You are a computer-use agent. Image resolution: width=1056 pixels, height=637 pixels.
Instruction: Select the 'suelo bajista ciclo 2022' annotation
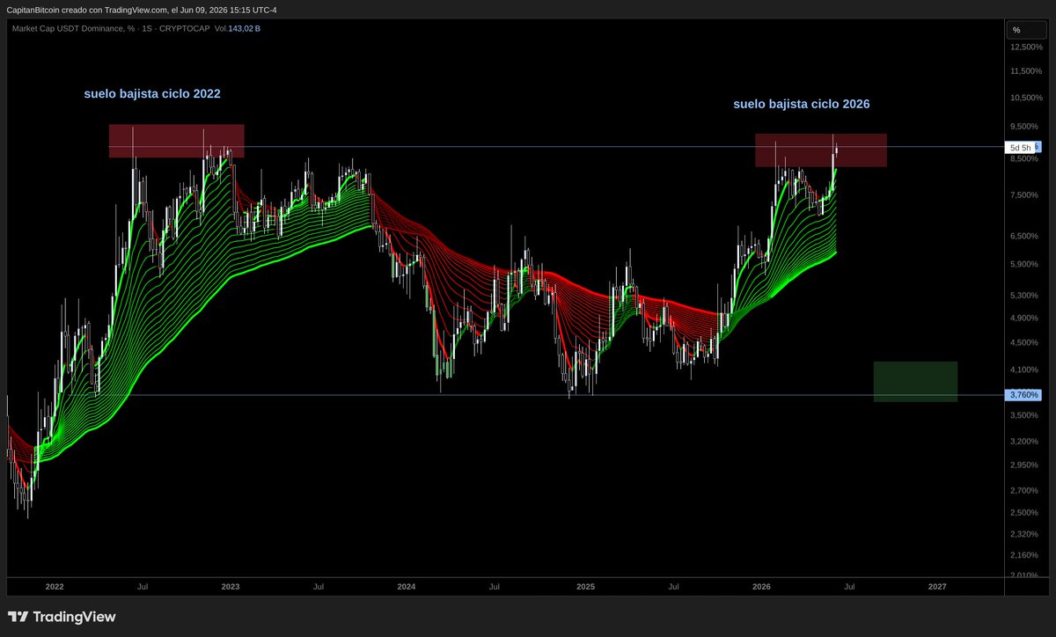[x=152, y=93]
